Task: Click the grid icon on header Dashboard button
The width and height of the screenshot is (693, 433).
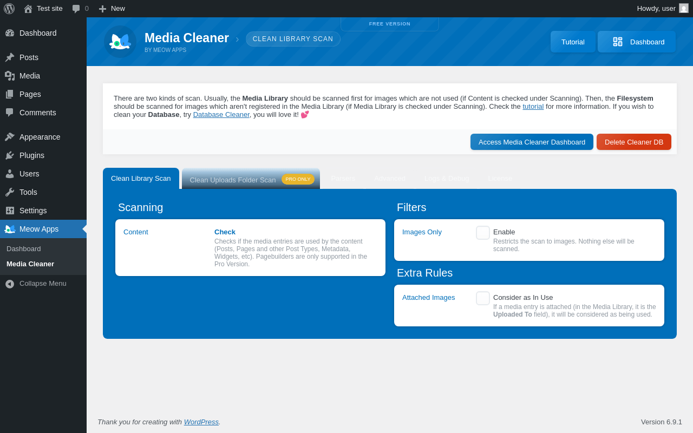Action: [618, 42]
